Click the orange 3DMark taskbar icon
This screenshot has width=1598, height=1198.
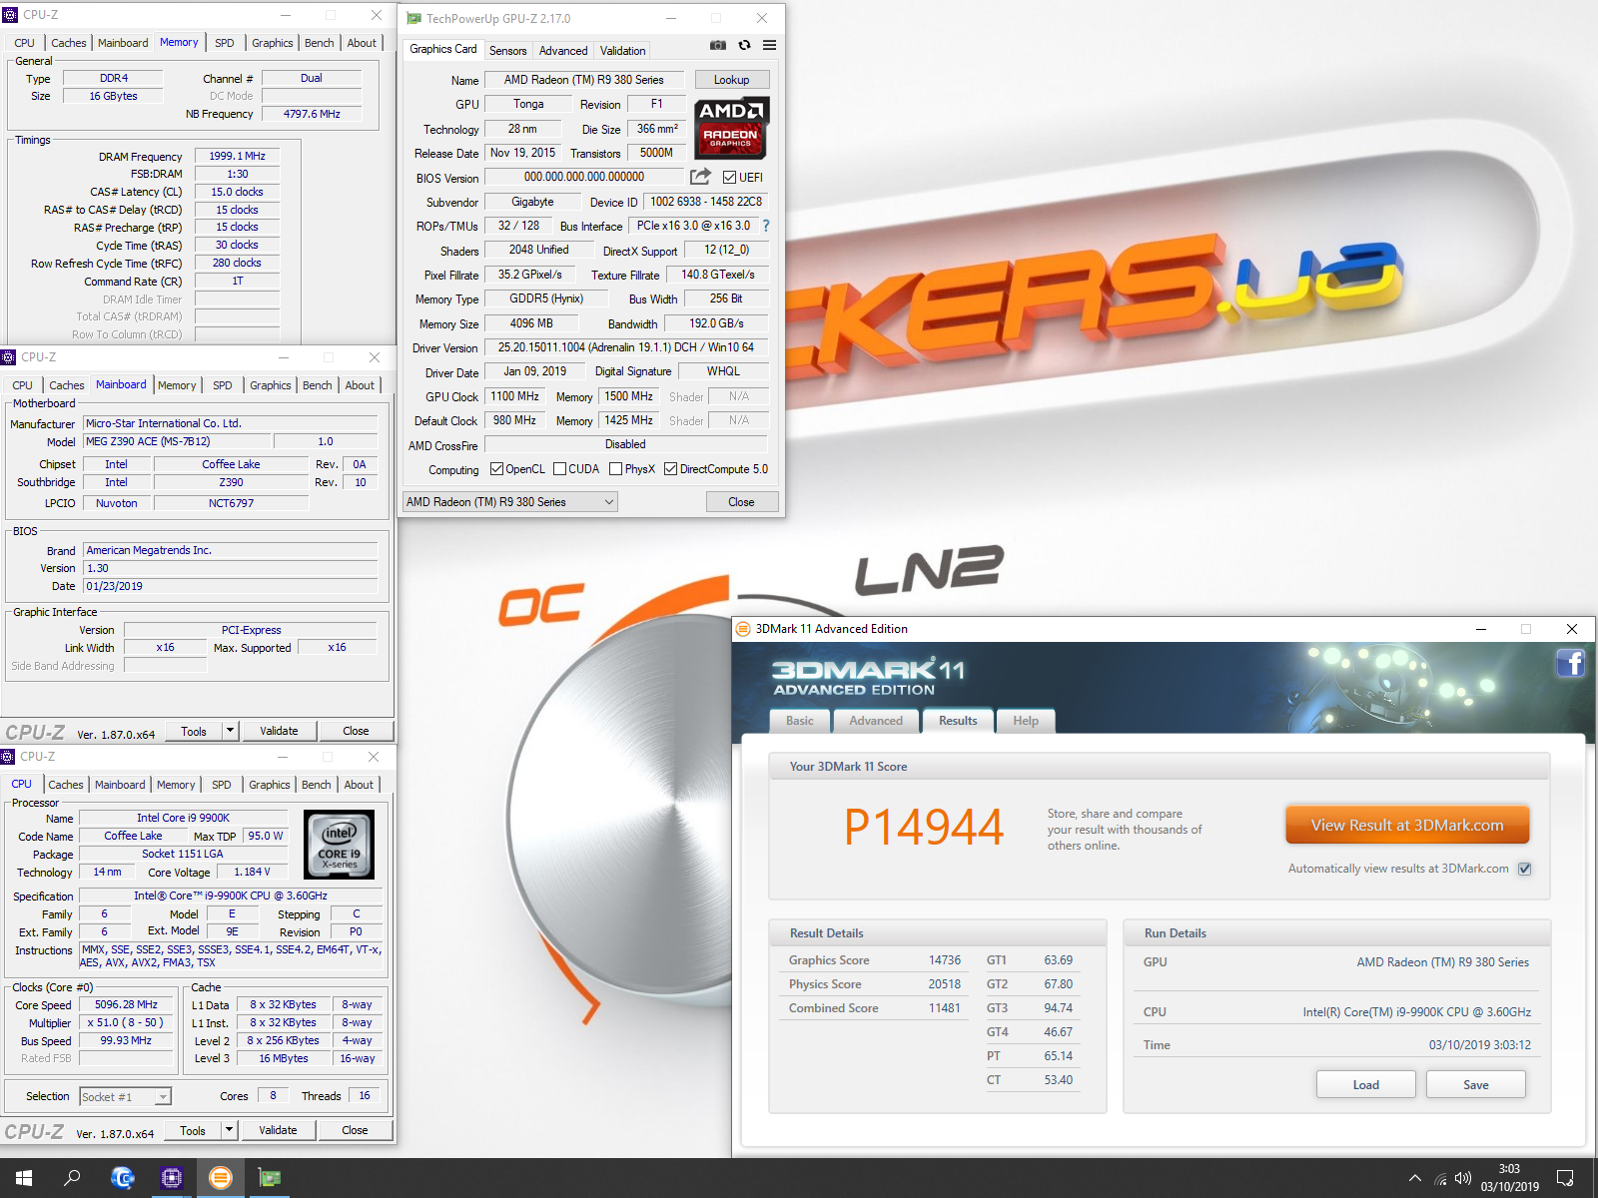pos(220,1178)
